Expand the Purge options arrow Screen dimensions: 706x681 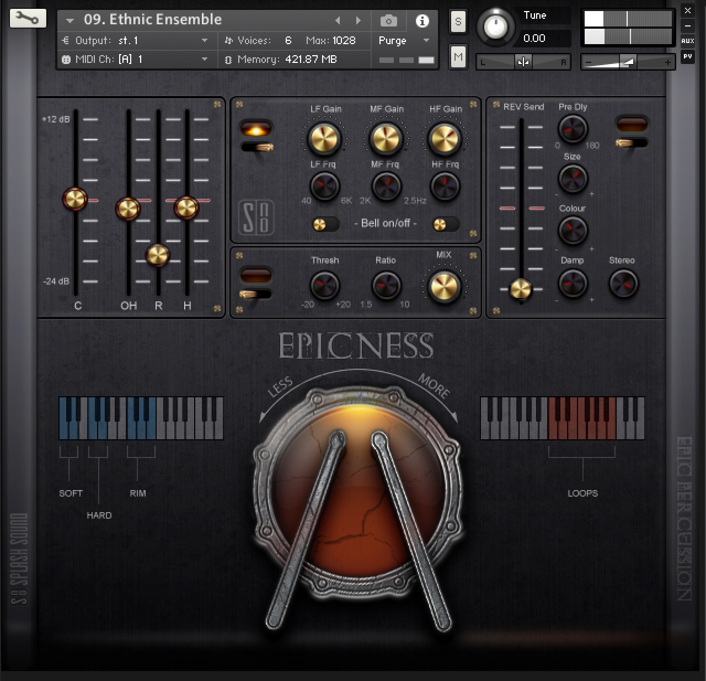pos(425,40)
